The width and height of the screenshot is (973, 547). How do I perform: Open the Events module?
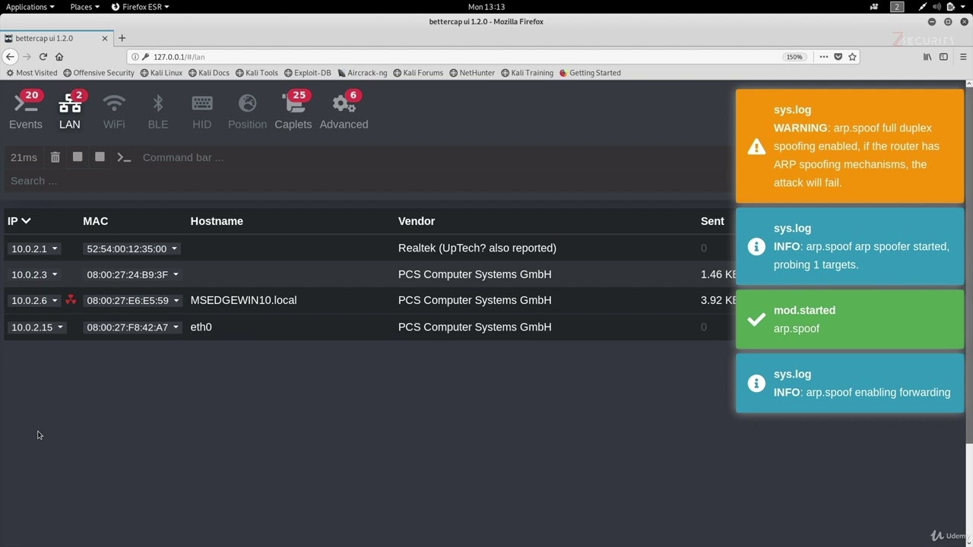pyautogui.click(x=26, y=111)
